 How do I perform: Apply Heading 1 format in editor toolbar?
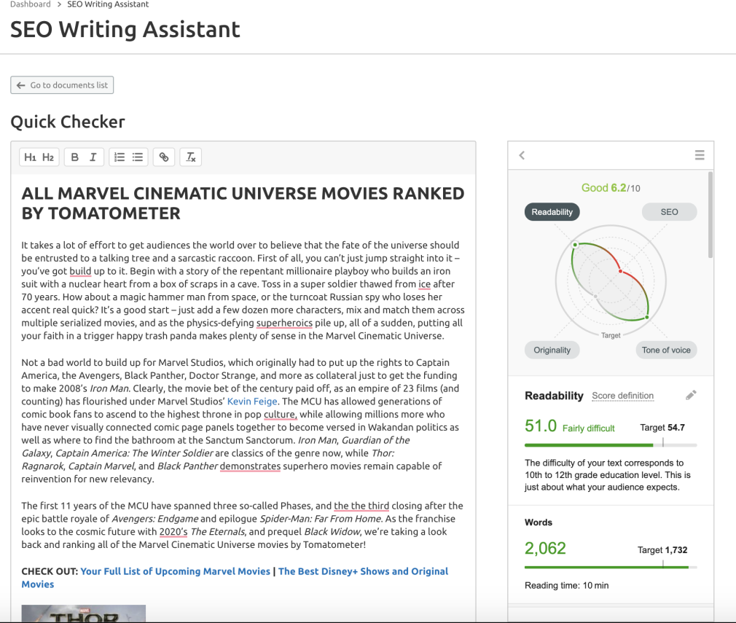(30, 157)
